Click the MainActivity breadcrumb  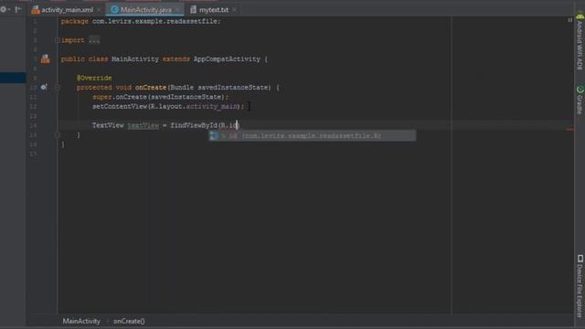tap(81, 321)
